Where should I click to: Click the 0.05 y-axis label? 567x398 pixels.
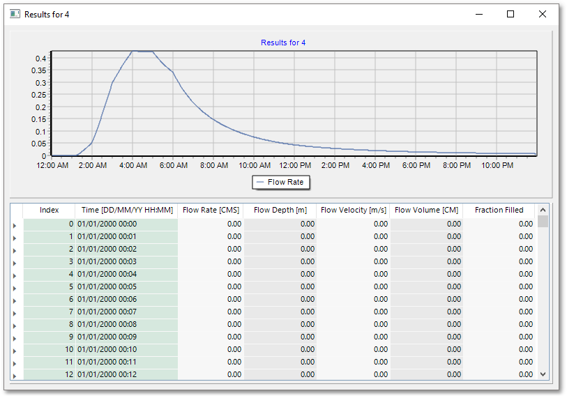click(39, 144)
